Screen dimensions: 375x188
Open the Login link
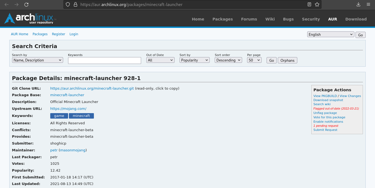(74, 34)
